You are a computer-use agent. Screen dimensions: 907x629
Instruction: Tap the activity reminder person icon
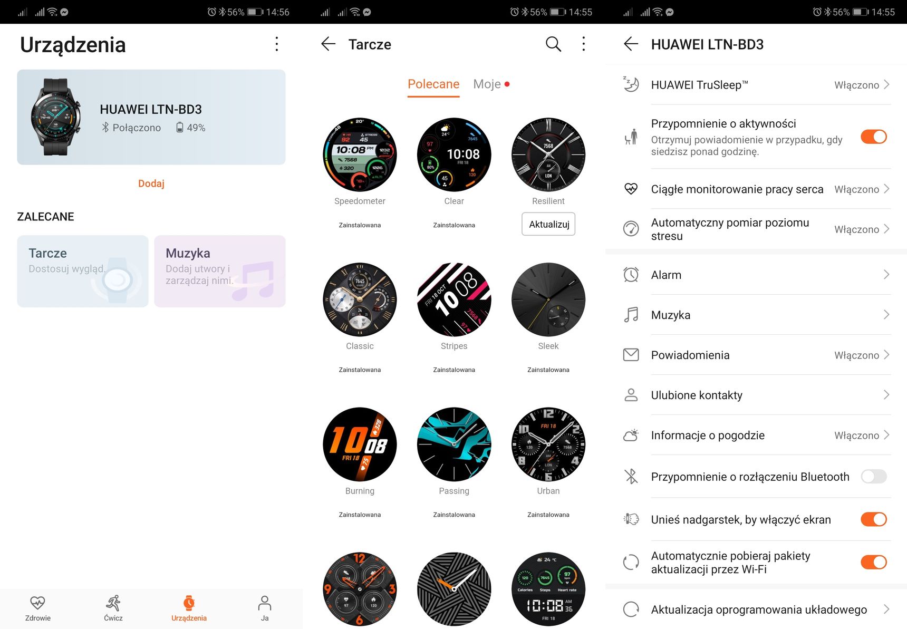coord(631,137)
